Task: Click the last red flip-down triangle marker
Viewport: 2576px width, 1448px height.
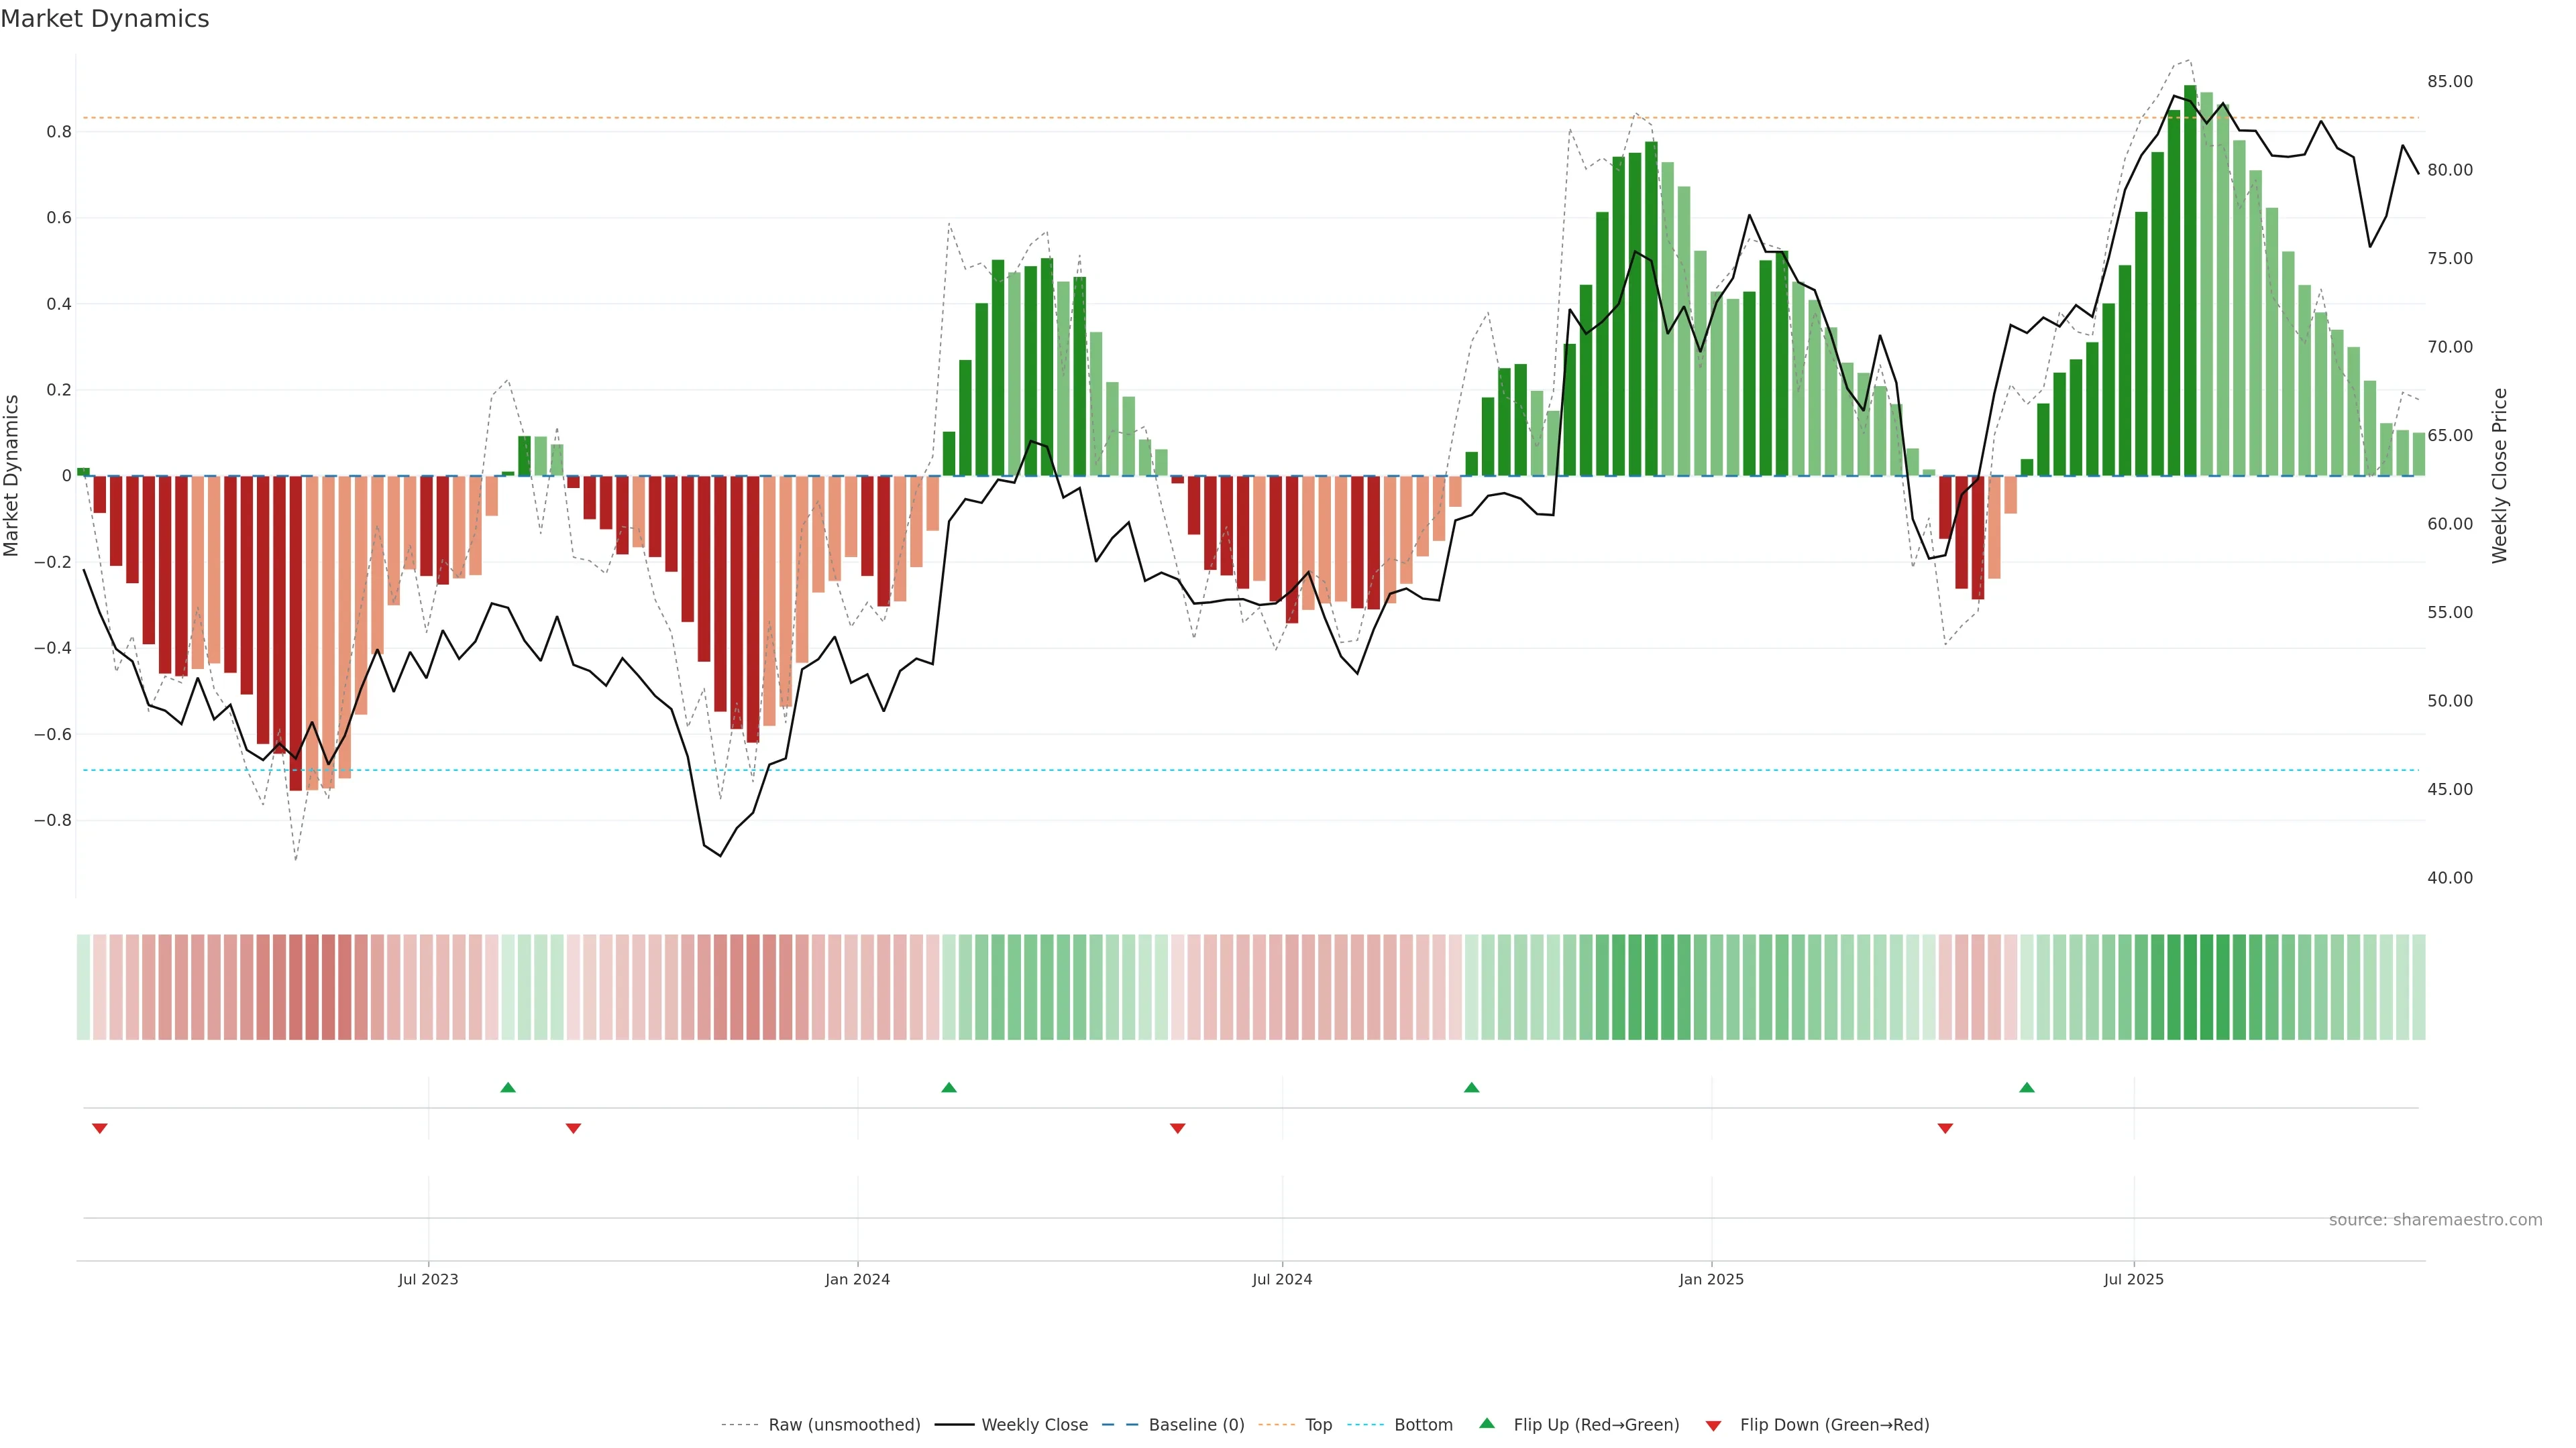Action: pos(1945,1128)
